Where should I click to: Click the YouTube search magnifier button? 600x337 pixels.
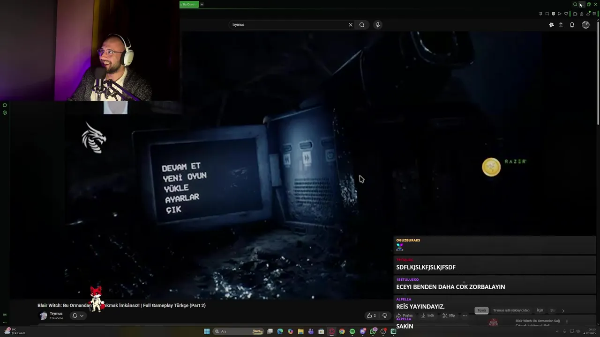[x=362, y=25]
